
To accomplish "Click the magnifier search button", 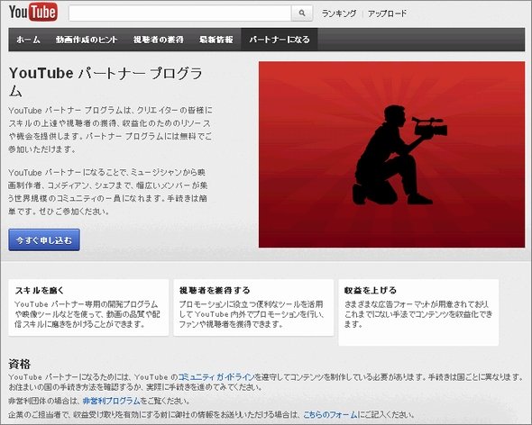I will point(302,14).
